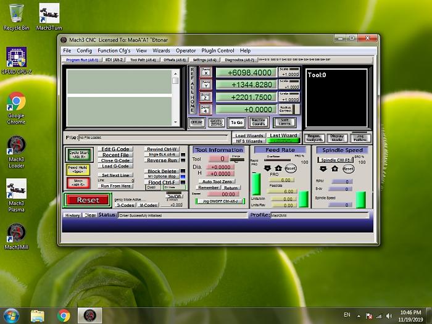Open the Config menu
Screen dimensions: 432x324
[85, 51]
